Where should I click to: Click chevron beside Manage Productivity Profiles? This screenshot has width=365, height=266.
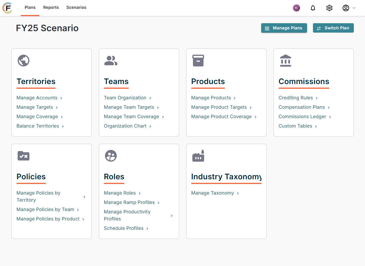(172, 215)
